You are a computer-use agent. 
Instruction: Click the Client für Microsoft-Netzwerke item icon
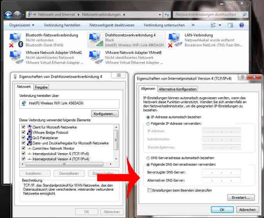point(29,127)
